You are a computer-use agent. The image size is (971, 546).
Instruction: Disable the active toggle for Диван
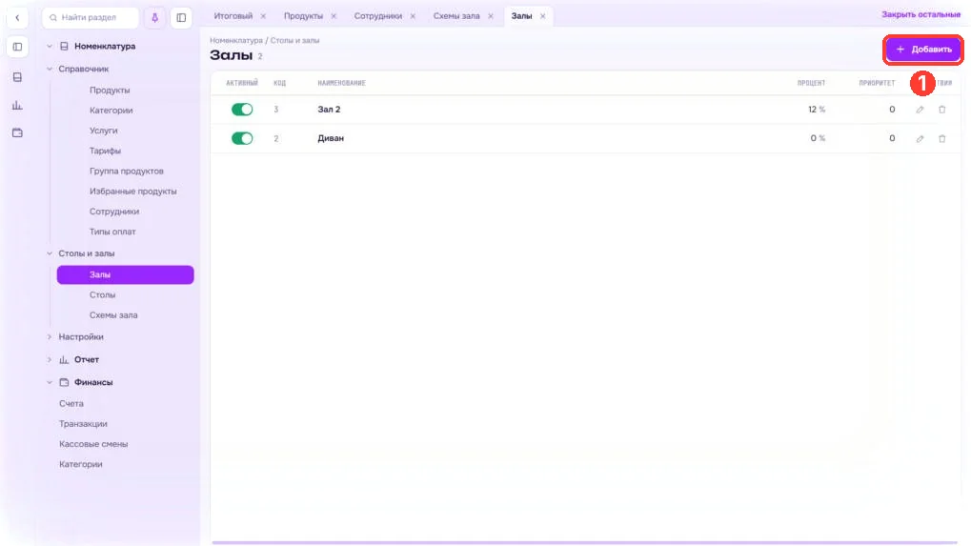coord(242,139)
